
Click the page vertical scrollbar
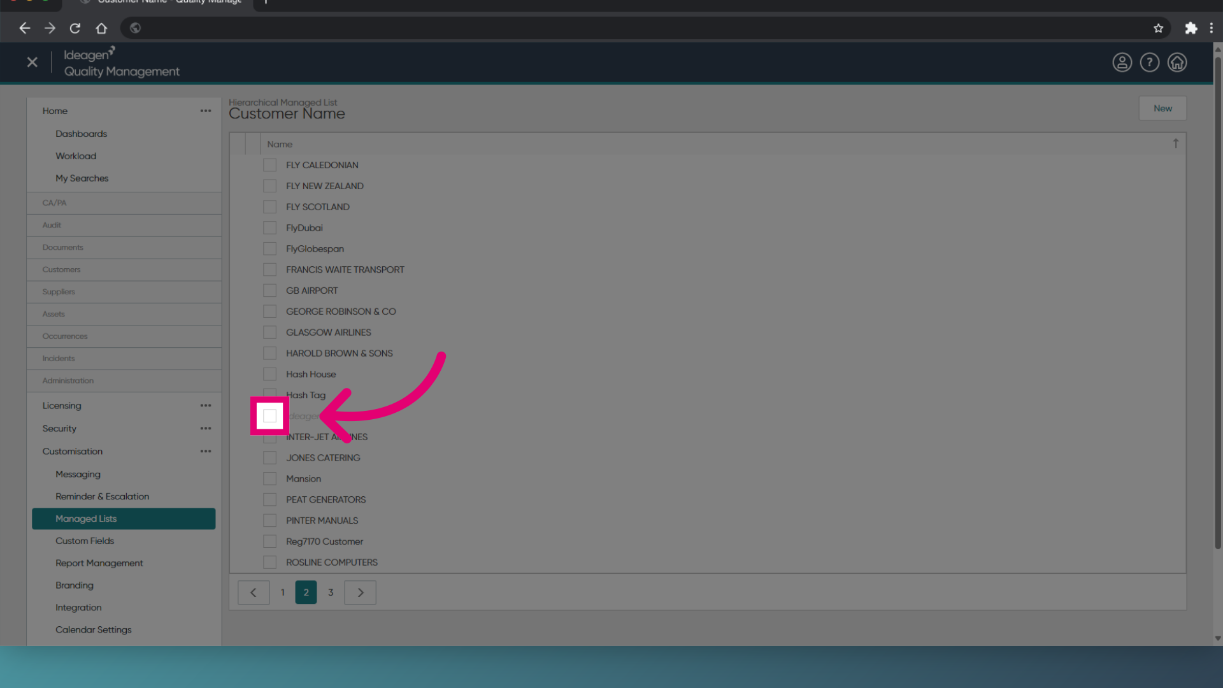pyautogui.click(x=1217, y=303)
